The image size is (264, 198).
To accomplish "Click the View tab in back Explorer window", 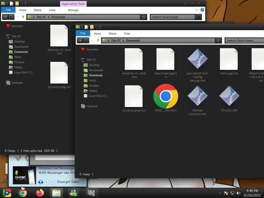I will coord(52,10).
